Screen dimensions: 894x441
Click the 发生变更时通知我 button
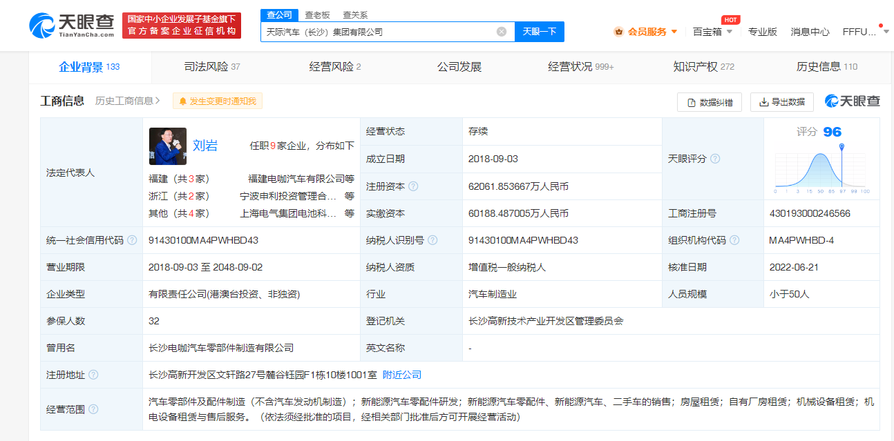(x=218, y=101)
